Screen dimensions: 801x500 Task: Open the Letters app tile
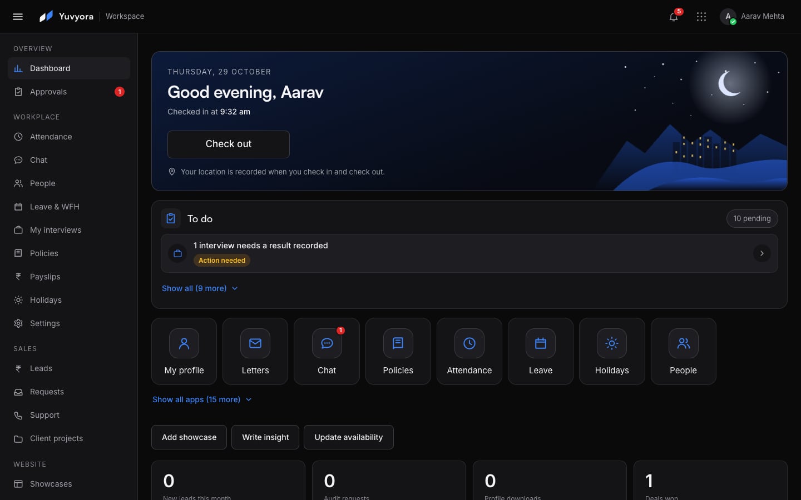coord(255,351)
